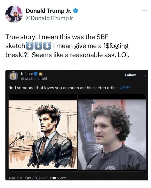Follow the bill lee account

point(130,75)
